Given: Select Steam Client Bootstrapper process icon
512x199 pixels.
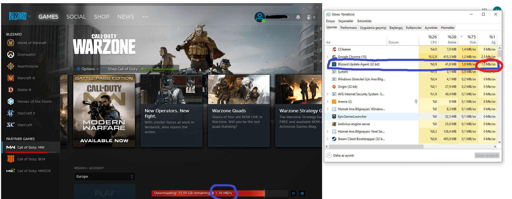Looking at the screenshot, I should coord(334,139).
